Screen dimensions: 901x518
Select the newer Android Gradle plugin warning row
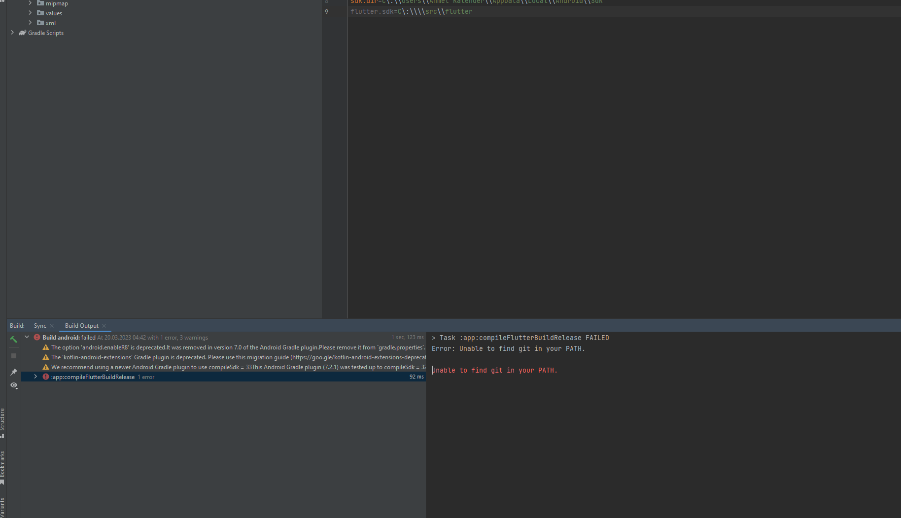(224, 367)
